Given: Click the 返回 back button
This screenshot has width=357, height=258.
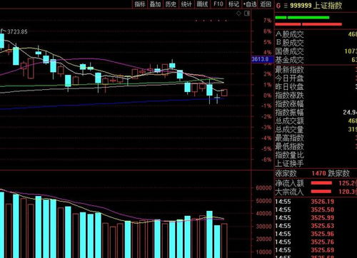Looking at the screenshot, I should click(x=266, y=4).
